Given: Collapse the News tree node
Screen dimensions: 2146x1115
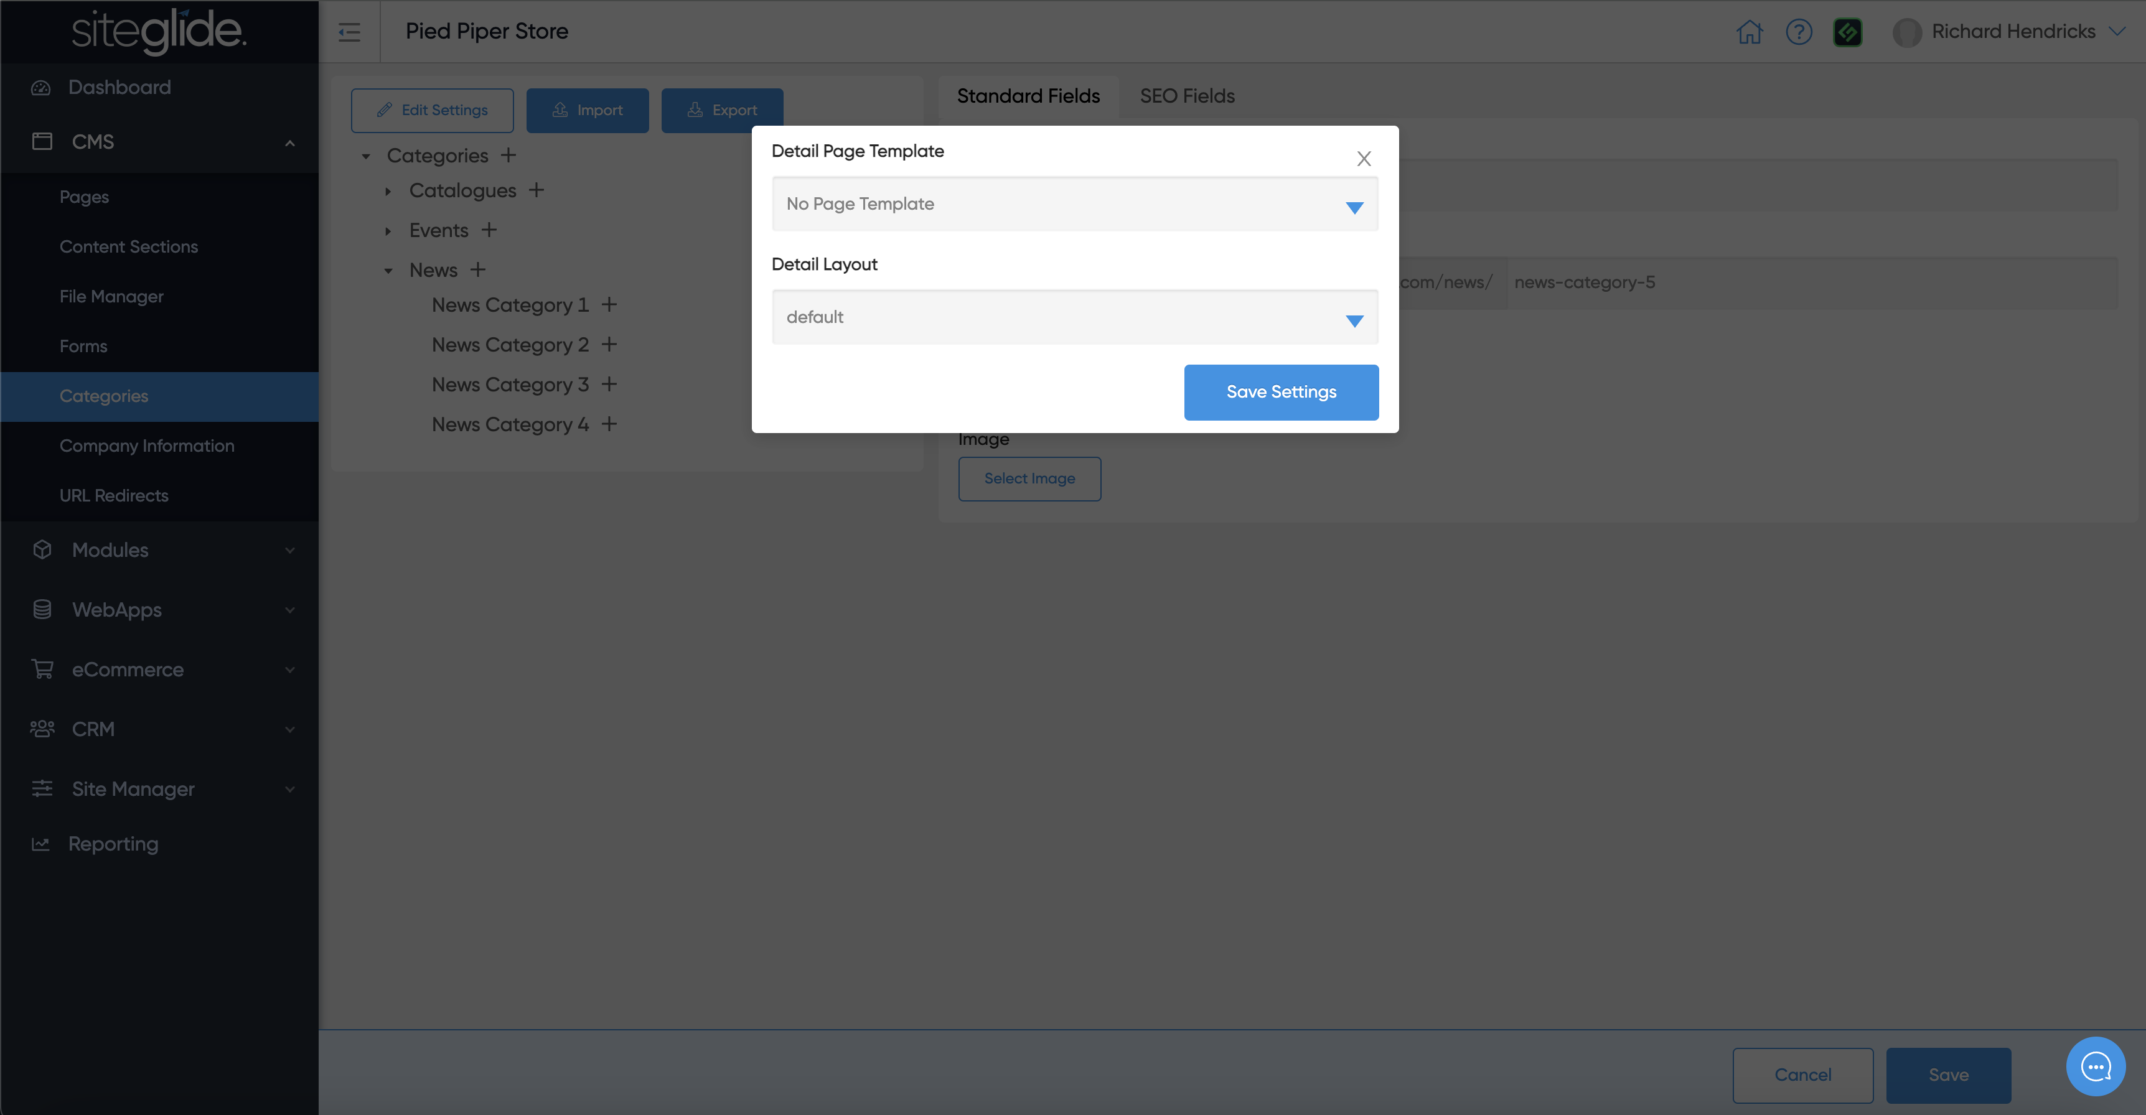Looking at the screenshot, I should [388, 271].
